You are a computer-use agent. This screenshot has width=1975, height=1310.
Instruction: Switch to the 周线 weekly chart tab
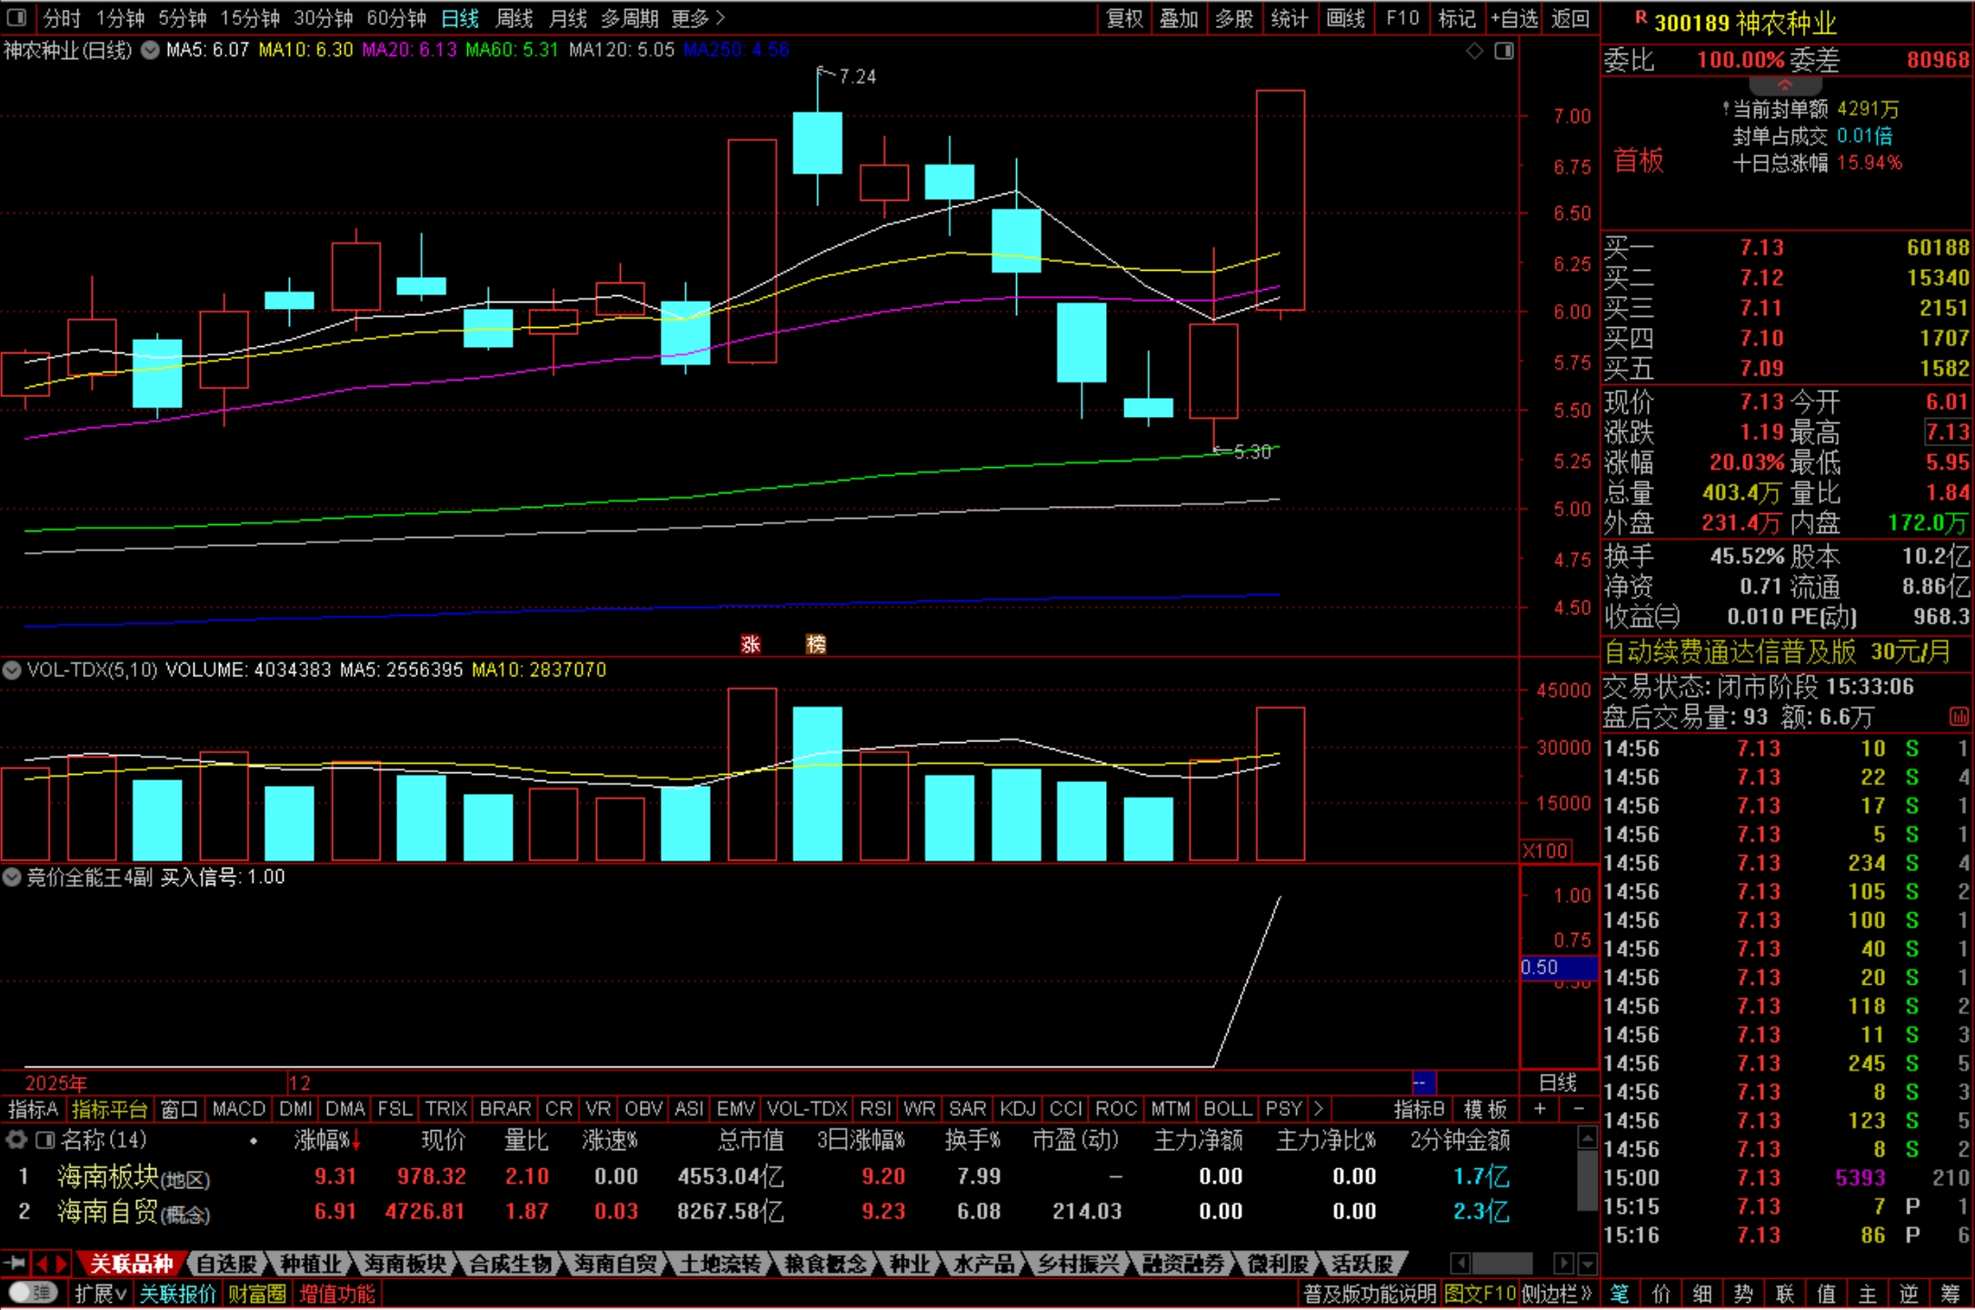click(x=514, y=17)
